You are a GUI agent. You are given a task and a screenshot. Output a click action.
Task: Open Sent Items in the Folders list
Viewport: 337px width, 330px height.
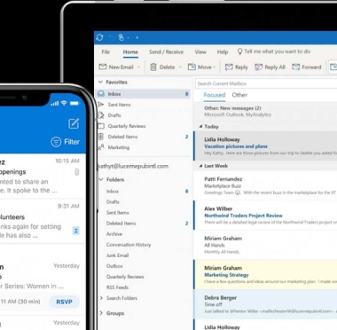(x=118, y=213)
